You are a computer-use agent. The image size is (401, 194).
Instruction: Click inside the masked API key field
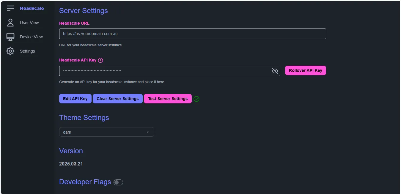point(163,71)
